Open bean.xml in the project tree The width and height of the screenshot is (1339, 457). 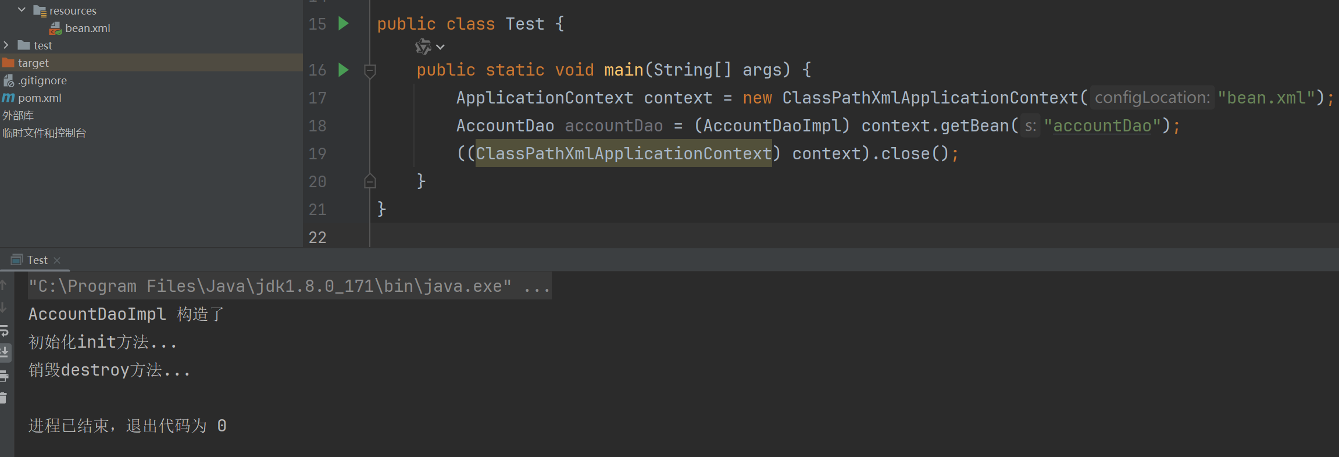tap(87, 28)
